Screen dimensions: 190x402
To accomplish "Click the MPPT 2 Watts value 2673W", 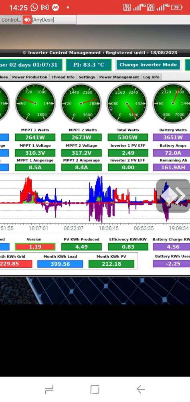I will click(x=81, y=137).
